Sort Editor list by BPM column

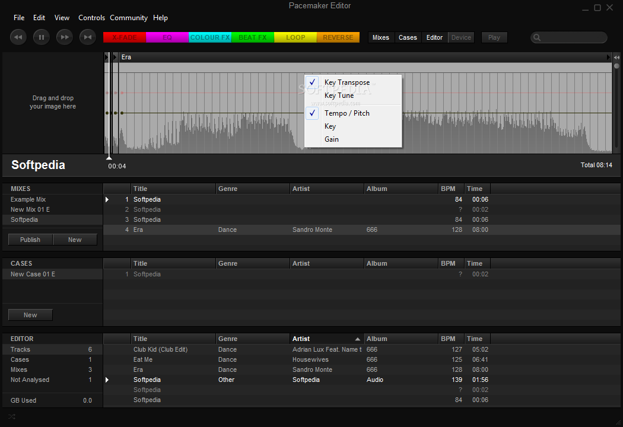tap(450, 339)
